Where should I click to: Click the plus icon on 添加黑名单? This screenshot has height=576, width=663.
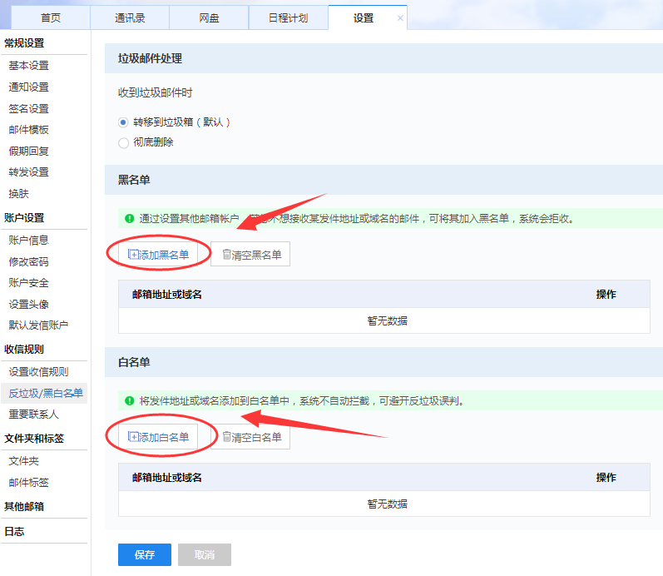(x=133, y=255)
